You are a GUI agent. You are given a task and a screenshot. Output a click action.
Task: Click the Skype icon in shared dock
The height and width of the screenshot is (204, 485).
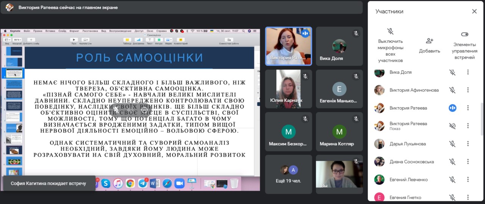pyautogui.click(x=106, y=184)
